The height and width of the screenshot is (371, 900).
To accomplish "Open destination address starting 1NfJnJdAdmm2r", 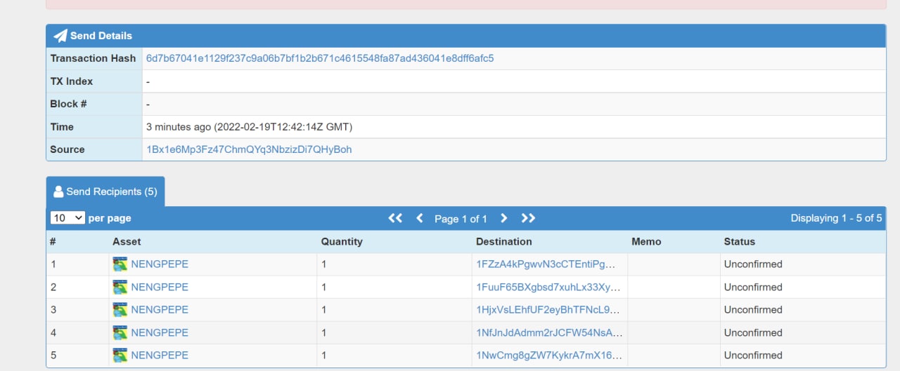I will 548,332.
